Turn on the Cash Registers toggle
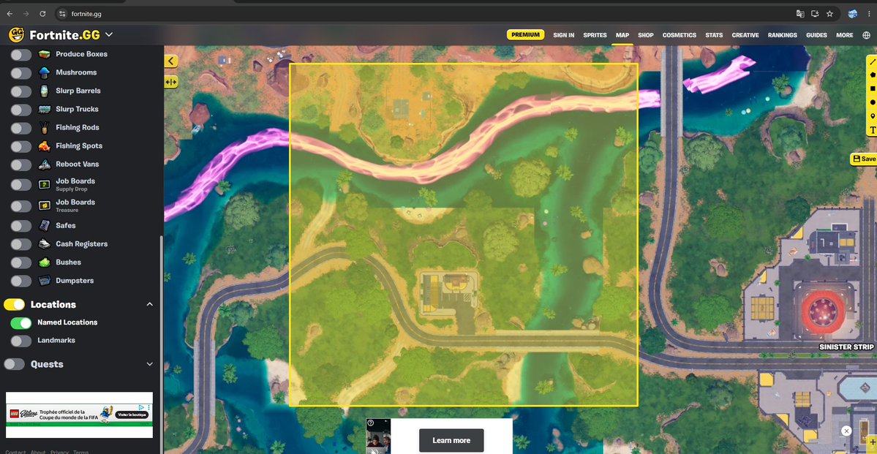Screen dimensions: 877x454 click(x=20, y=243)
